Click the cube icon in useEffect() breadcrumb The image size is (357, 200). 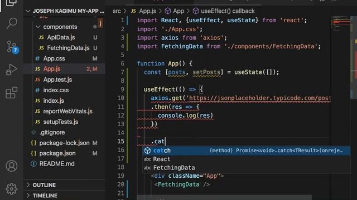[x=196, y=11]
